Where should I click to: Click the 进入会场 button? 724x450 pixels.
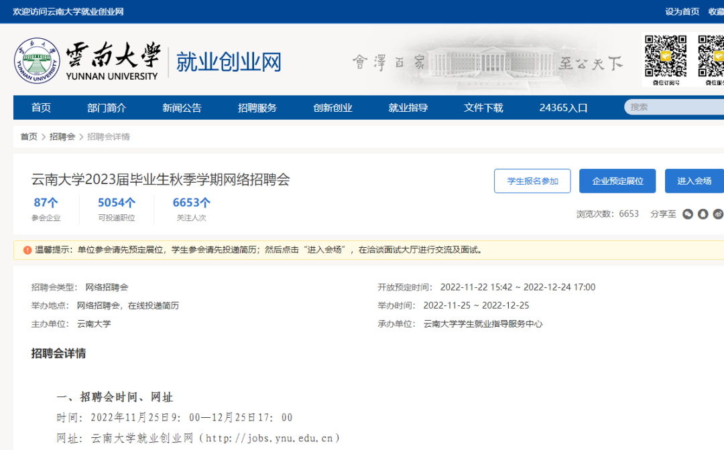coord(694,181)
